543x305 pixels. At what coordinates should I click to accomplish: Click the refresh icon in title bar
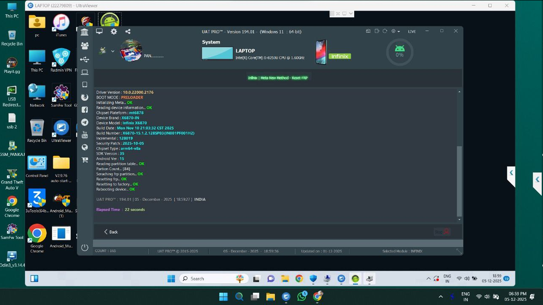[385, 31]
